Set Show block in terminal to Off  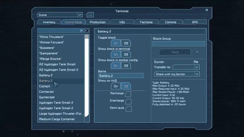[126, 54]
